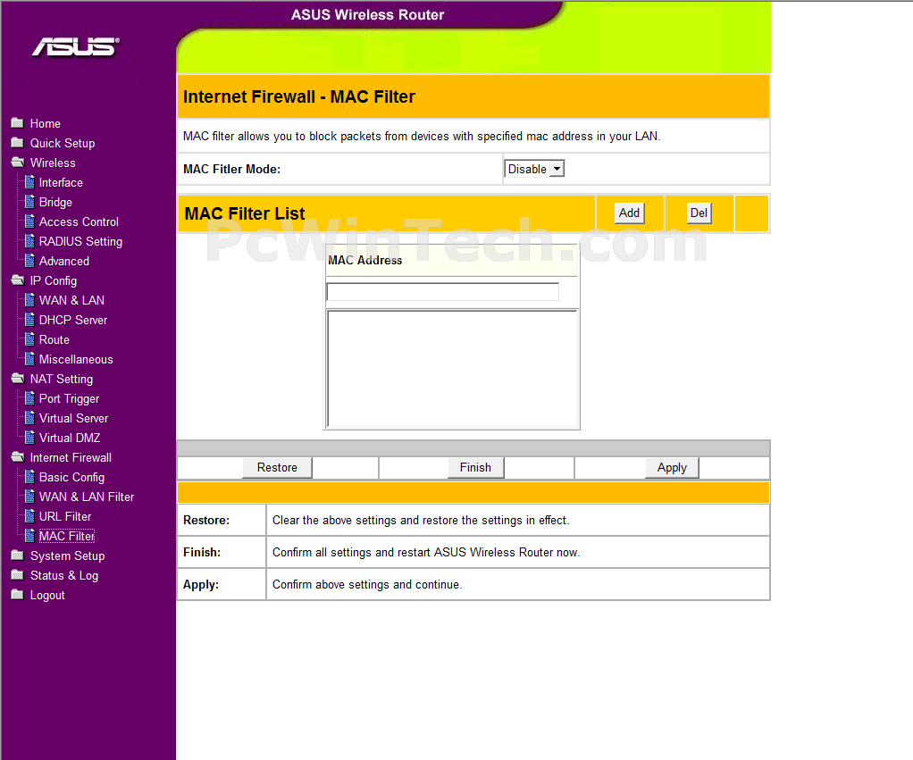Click the System Setup folder icon

tap(18, 555)
